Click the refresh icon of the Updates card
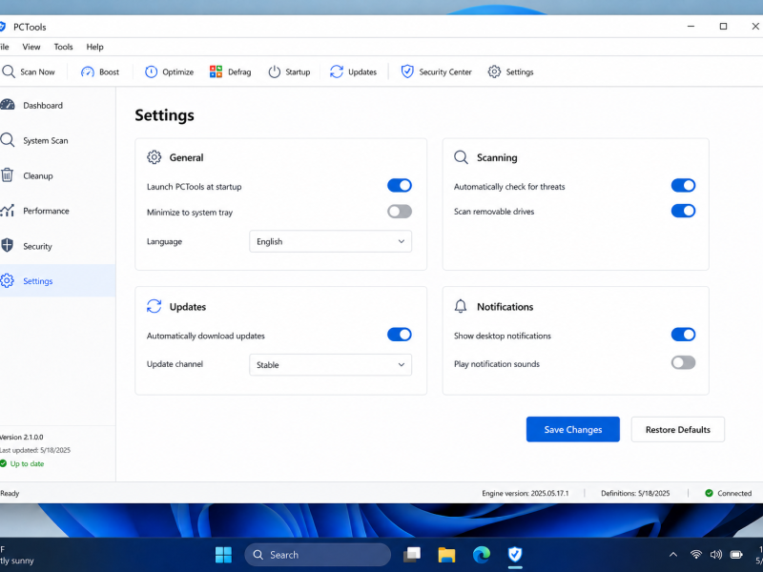This screenshot has height=572, width=763. click(x=155, y=306)
